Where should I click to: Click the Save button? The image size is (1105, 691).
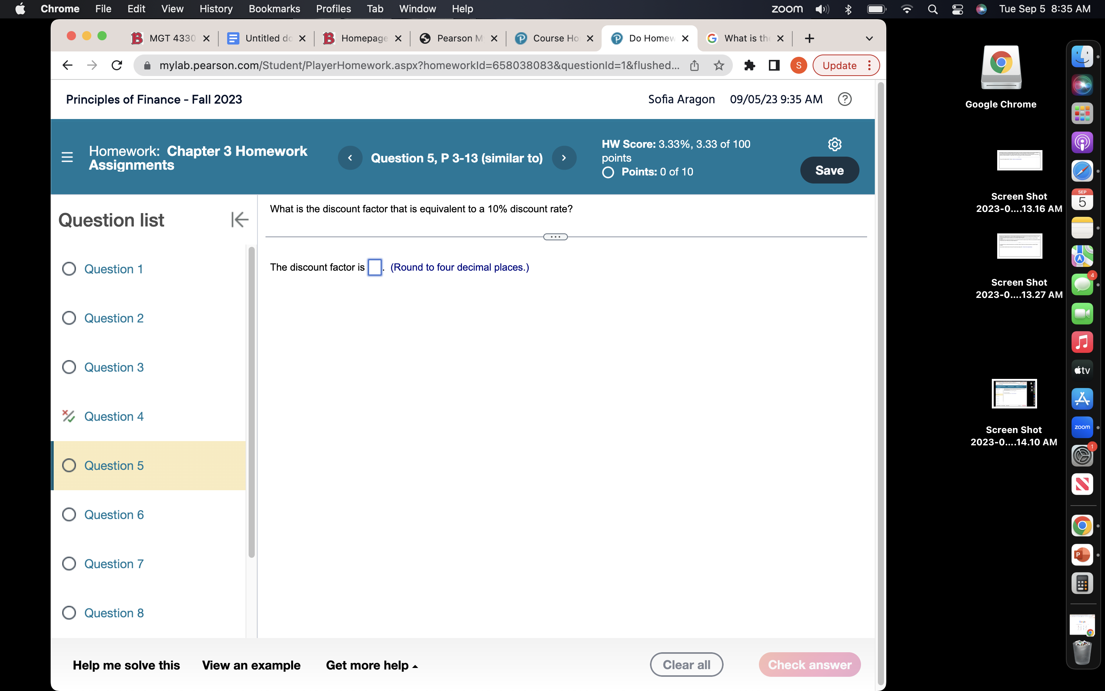pyautogui.click(x=829, y=170)
